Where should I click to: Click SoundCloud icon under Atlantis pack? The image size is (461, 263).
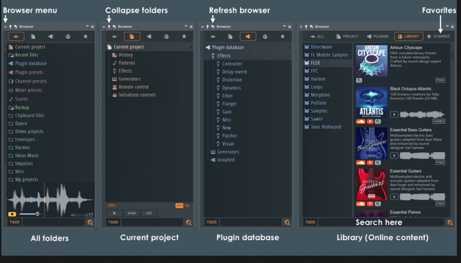click(361, 121)
